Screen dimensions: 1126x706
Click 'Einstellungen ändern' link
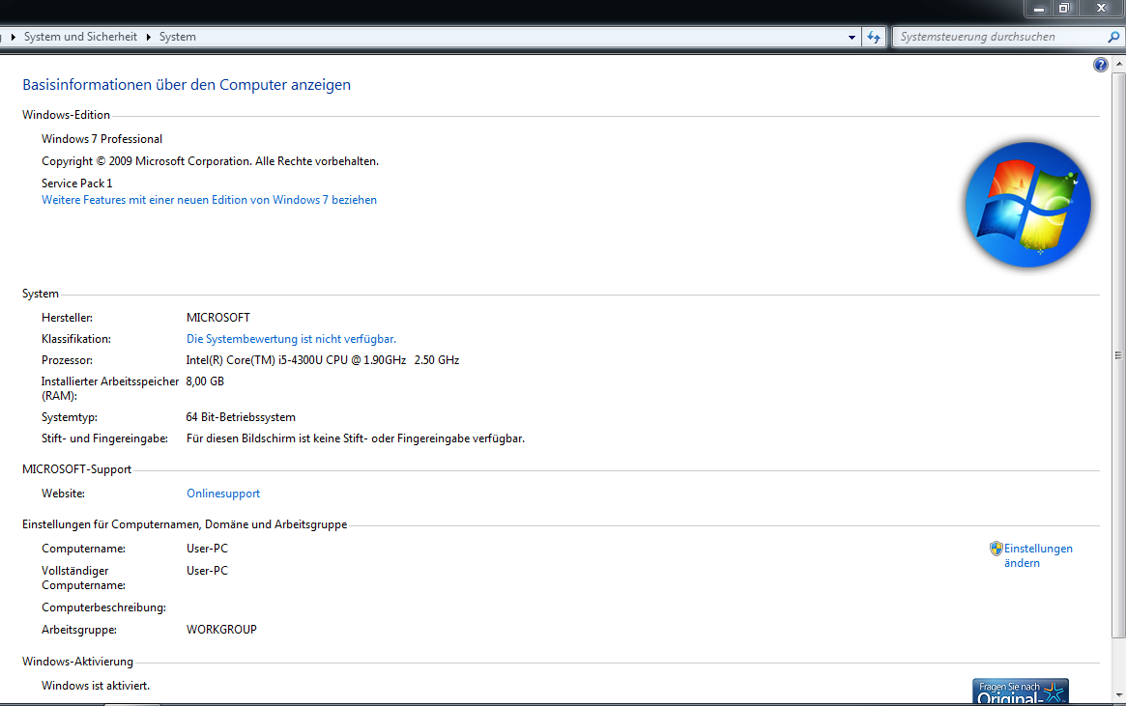coord(1038,556)
